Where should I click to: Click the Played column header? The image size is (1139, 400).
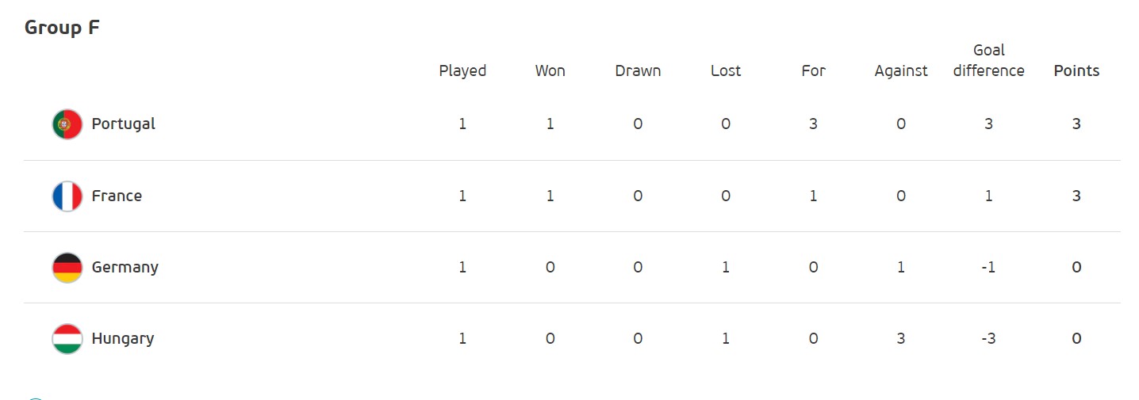click(x=462, y=70)
